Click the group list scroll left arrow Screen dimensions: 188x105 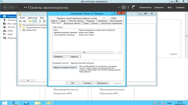pyautogui.click(x=54, y=52)
